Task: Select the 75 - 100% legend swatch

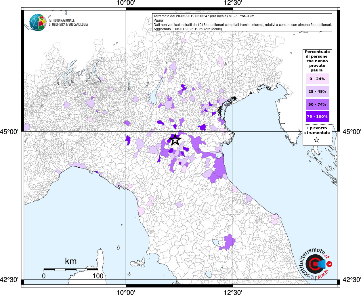Action: click(317, 117)
